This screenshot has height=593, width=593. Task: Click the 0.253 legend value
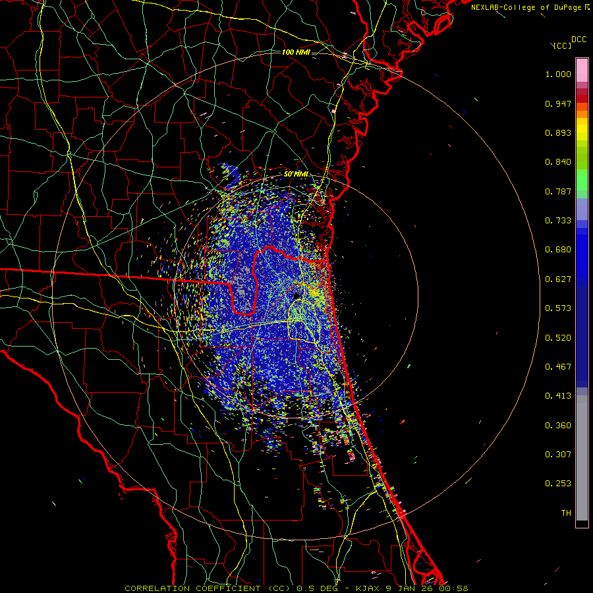(x=558, y=484)
